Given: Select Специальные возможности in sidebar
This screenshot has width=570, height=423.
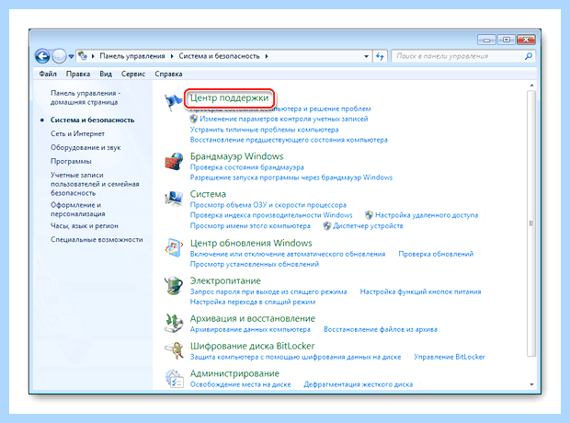Looking at the screenshot, I should tap(97, 240).
